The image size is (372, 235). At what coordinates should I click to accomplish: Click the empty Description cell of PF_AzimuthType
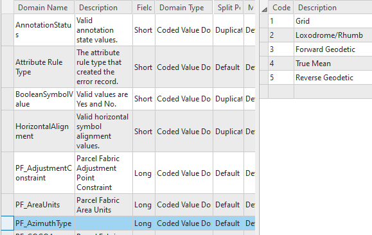pyautogui.click(x=103, y=223)
